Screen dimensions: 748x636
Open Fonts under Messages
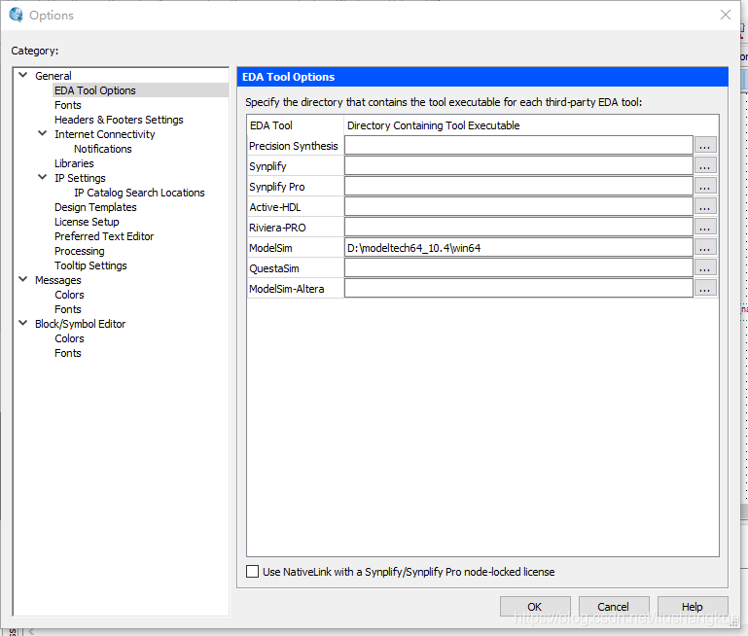[x=68, y=309]
